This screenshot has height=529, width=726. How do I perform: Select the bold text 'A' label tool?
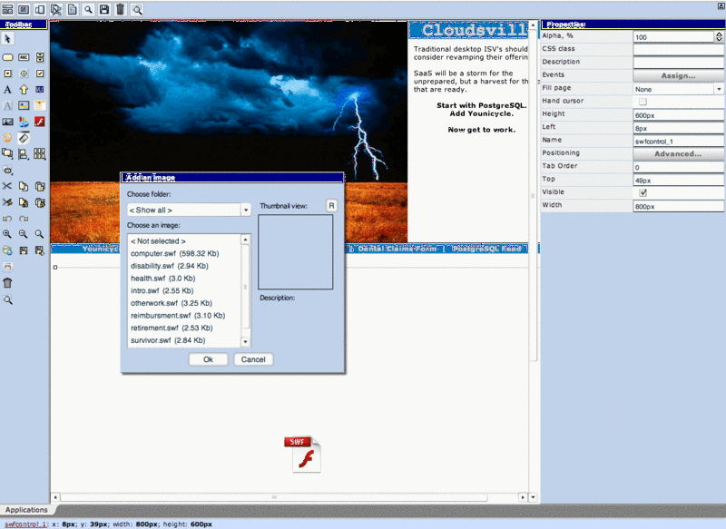(x=7, y=89)
